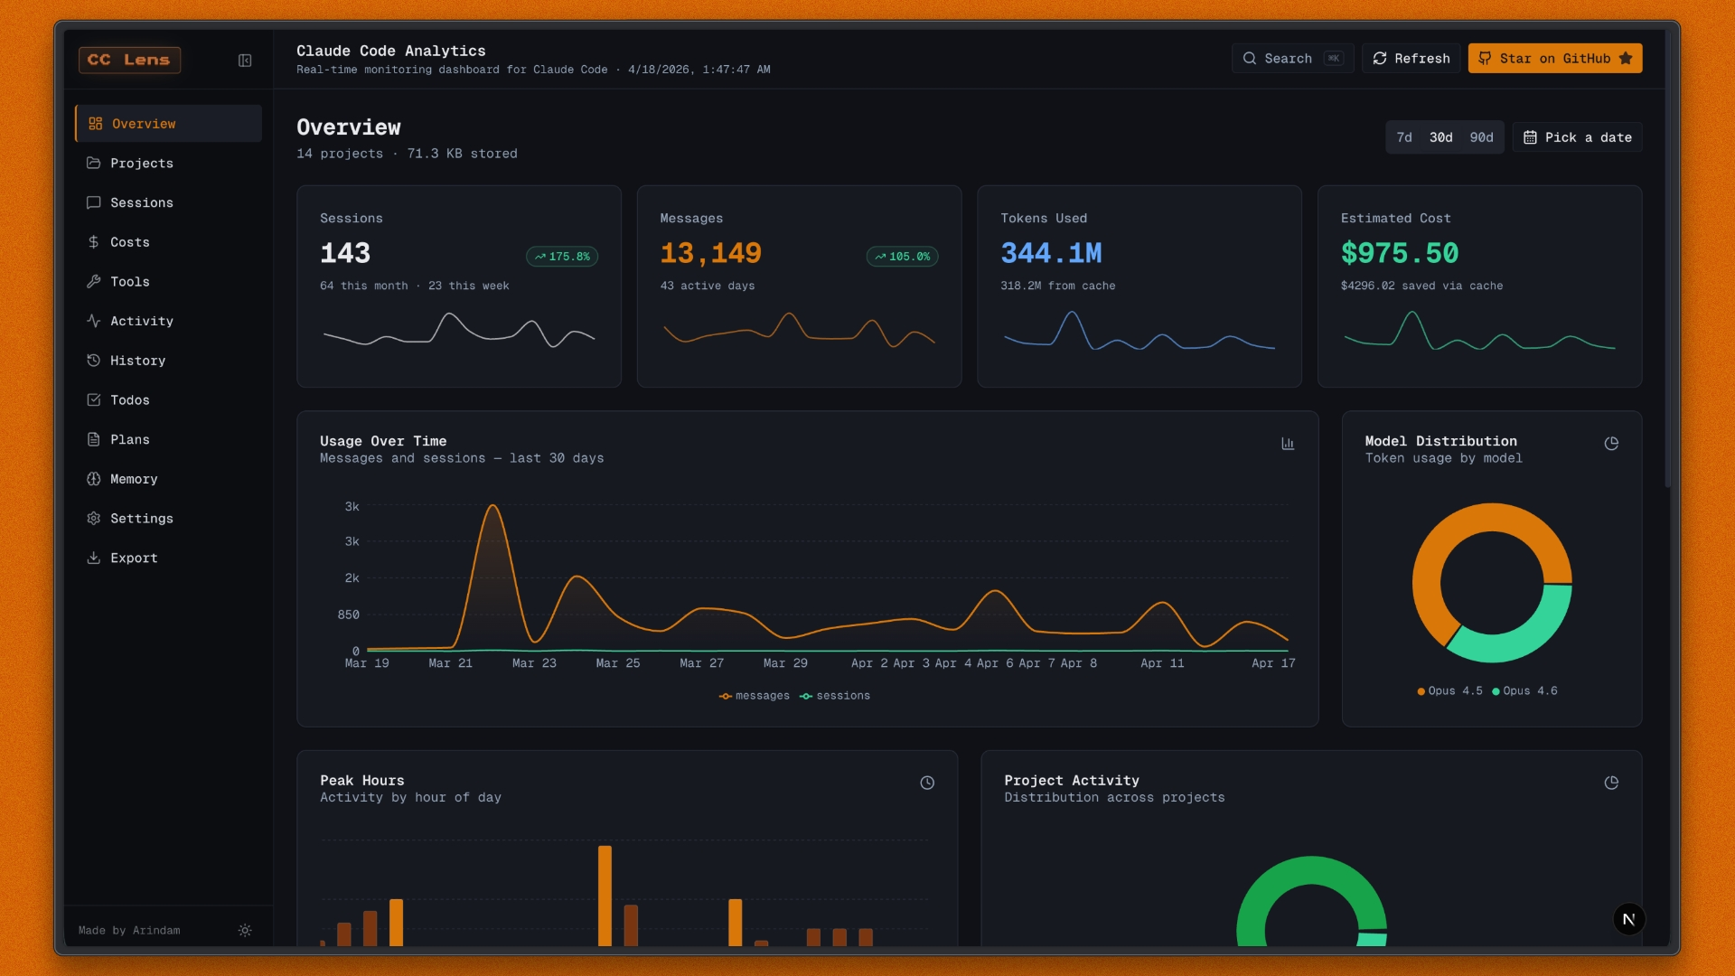The width and height of the screenshot is (1735, 976).
Task: Collapse the sidebar using the panel toggle
Action: [245, 60]
